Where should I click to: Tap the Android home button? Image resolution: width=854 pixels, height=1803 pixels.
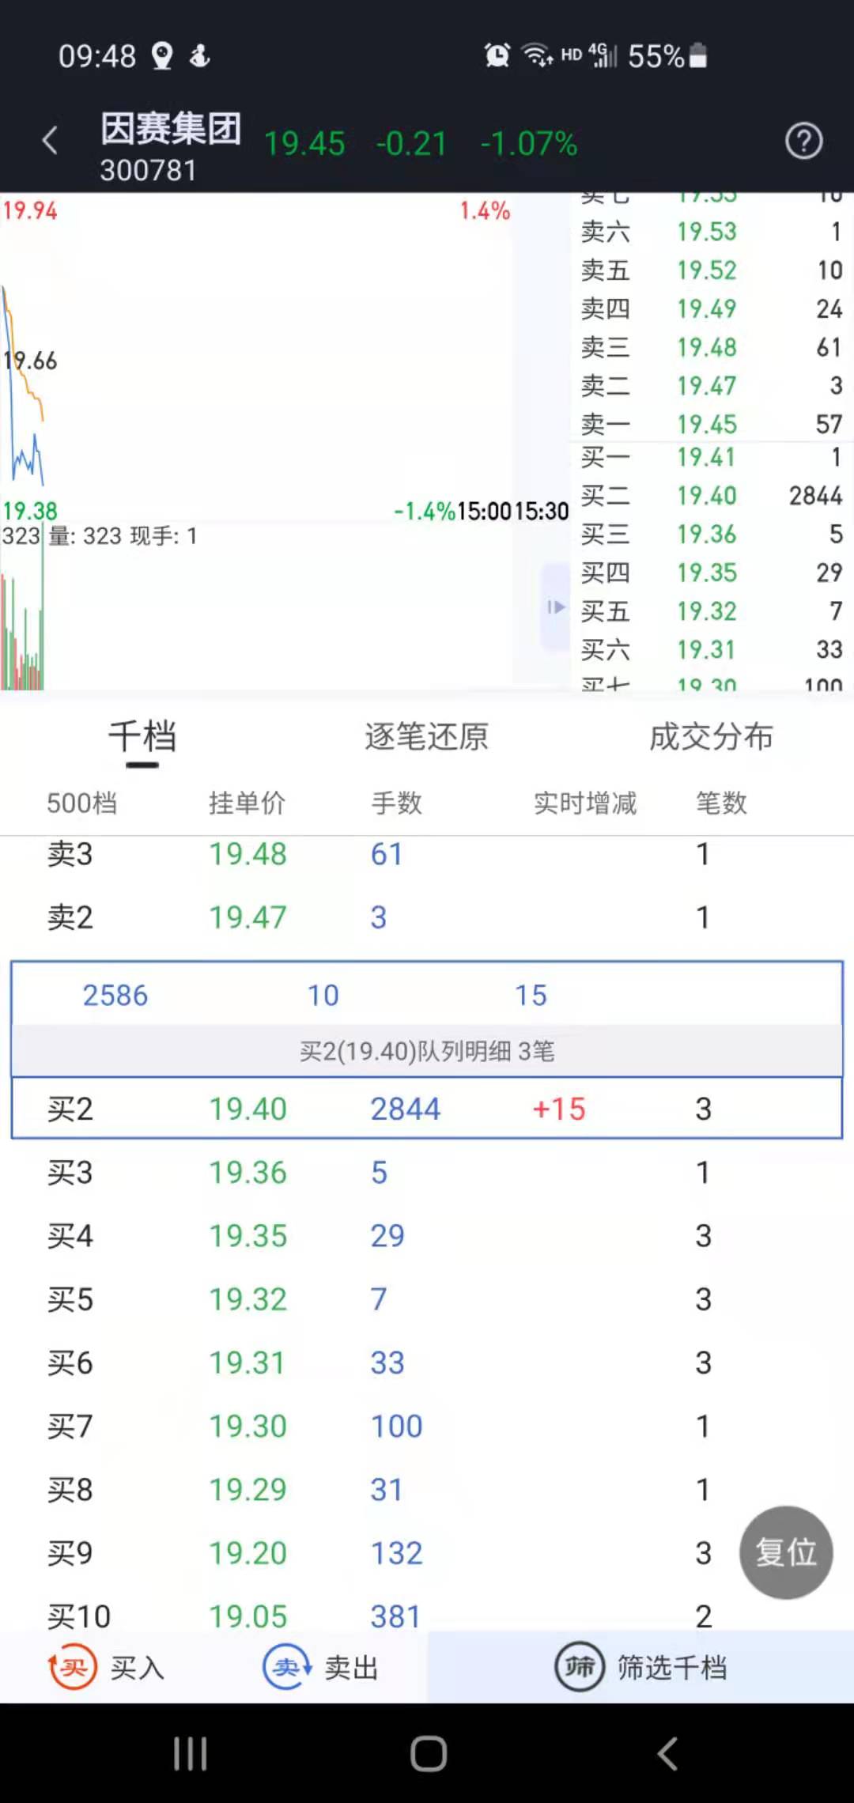[429, 1753]
